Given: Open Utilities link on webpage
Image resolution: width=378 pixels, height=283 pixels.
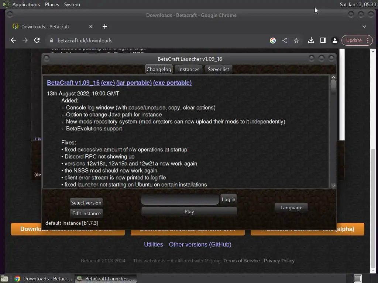Looking at the screenshot, I should click(x=153, y=245).
